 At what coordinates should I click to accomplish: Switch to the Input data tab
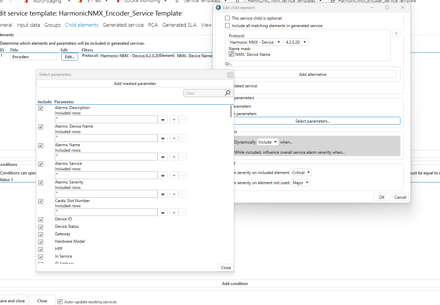click(28, 25)
